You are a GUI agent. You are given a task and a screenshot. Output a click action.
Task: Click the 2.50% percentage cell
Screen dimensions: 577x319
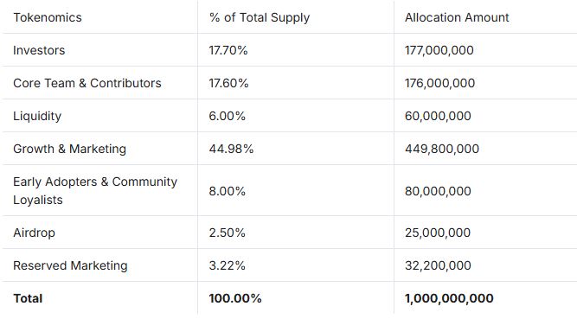point(227,233)
